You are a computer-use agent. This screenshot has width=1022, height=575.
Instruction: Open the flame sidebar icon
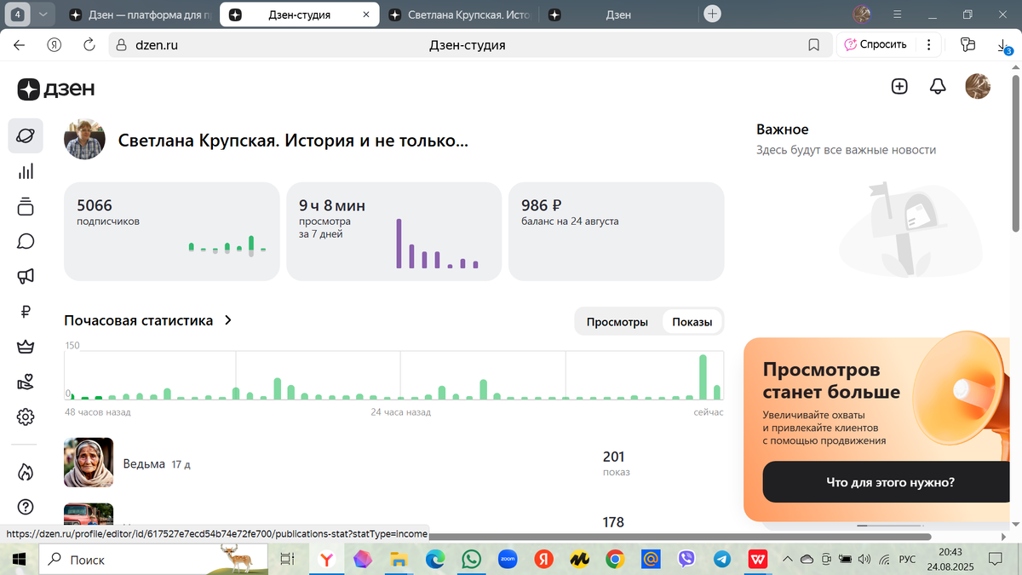click(x=26, y=471)
